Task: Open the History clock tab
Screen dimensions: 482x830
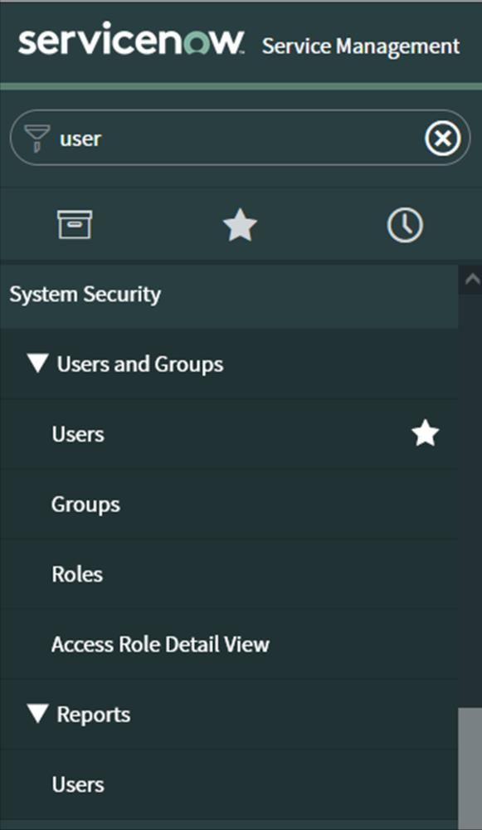Action: coord(405,225)
